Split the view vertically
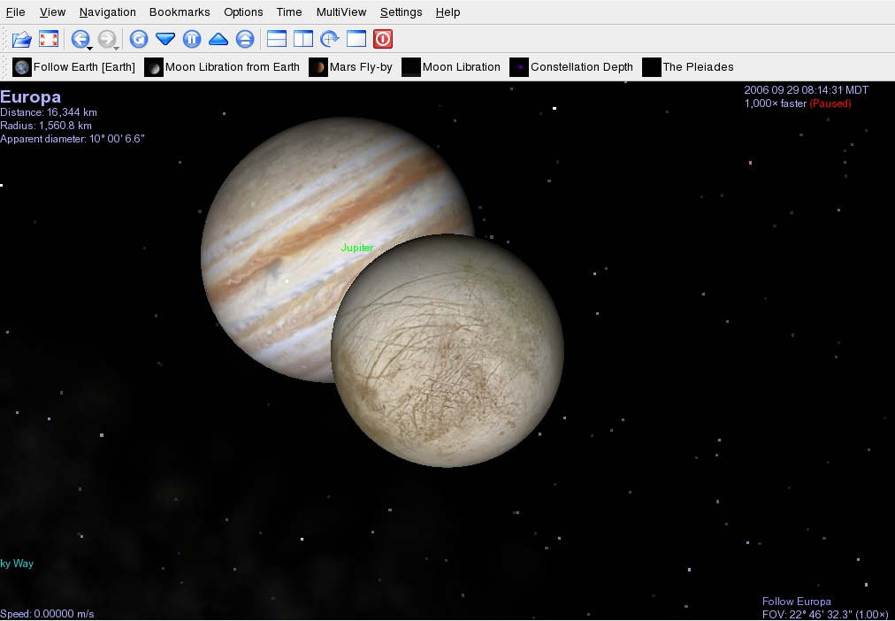895x621 pixels. [303, 39]
